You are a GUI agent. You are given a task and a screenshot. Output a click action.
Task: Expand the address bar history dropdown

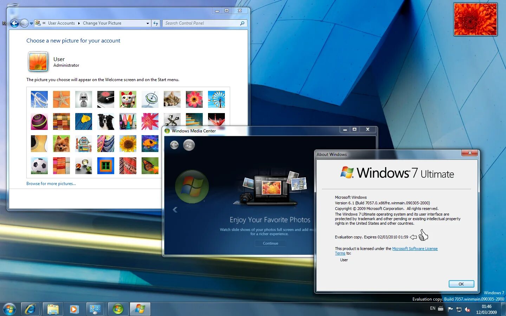pyautogui.click(x=148, y=23)
